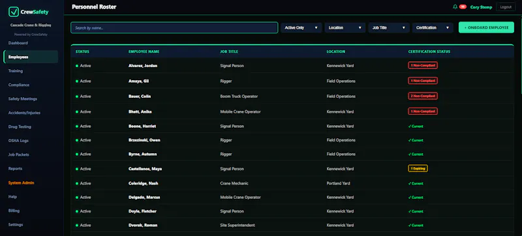Open employee Doyle, Fletcher
This screenshot has height=236, width=522.
(142, 211)
